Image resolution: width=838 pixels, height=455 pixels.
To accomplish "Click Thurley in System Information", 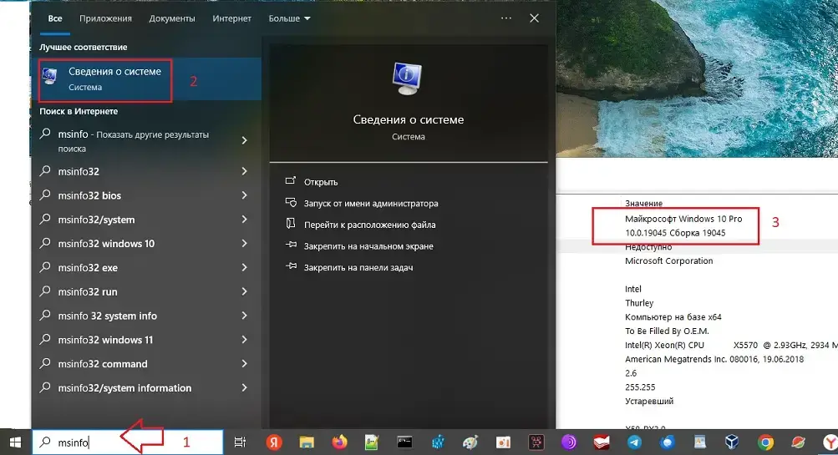I will point(639,303).
